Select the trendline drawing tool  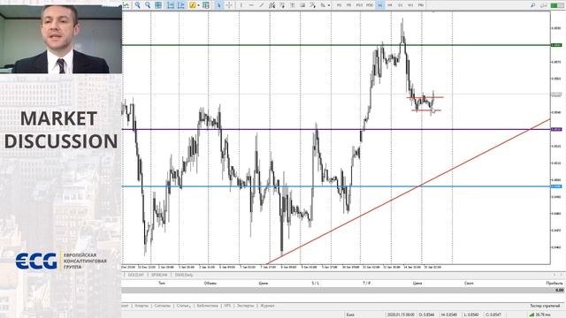(x=262, y=5)
